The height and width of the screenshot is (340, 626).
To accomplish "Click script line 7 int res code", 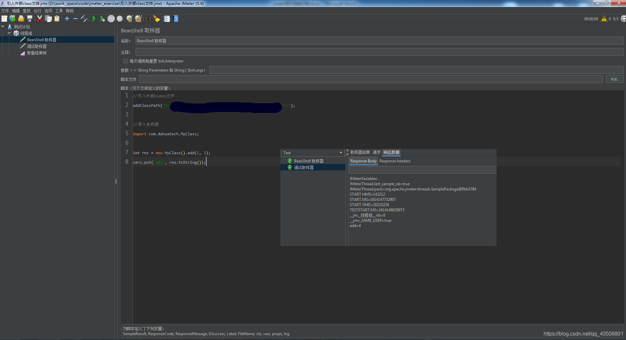I will (171, 153).
